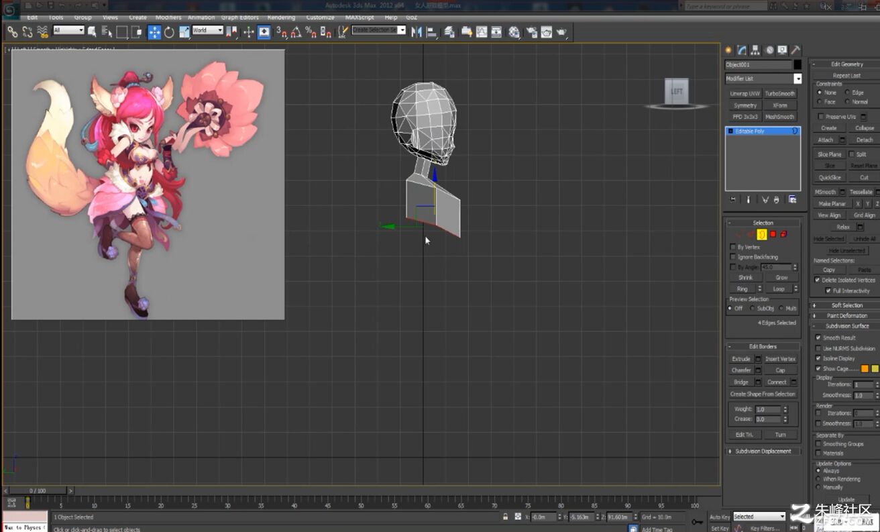The width and height of the screenshot is (880, 532).
Task: Open the Mirror tool in toolbar
Action: [x=416, y=32]
